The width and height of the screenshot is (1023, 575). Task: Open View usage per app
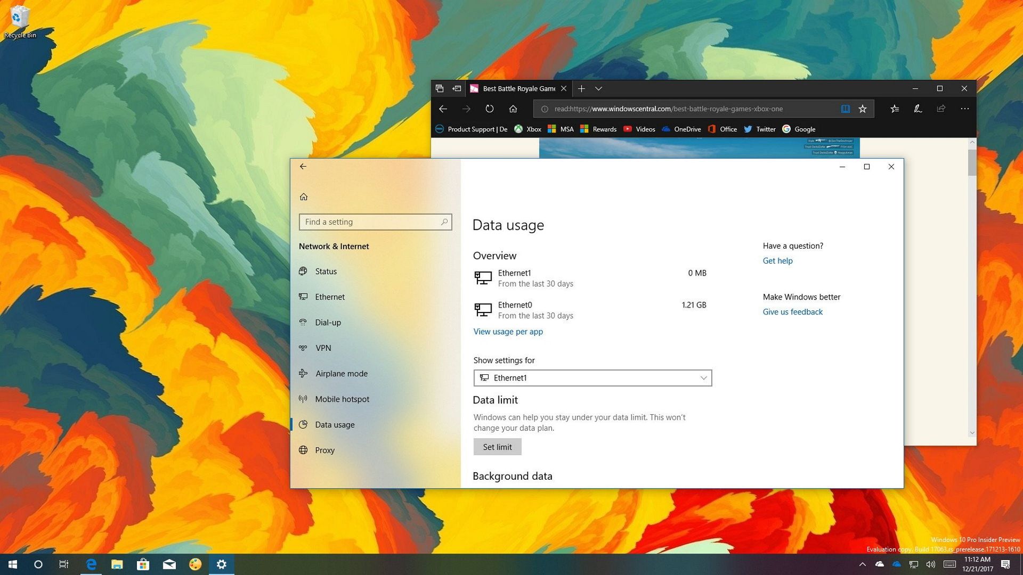(507, 331)
